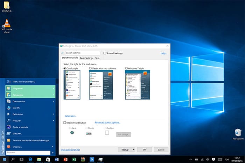Choose the Aero button radio option
This screenshot has width=245, height=163.
[70, 128]
